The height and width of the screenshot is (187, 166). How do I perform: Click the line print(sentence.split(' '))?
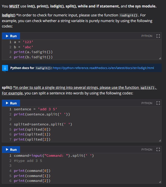(x=42, y=114)
